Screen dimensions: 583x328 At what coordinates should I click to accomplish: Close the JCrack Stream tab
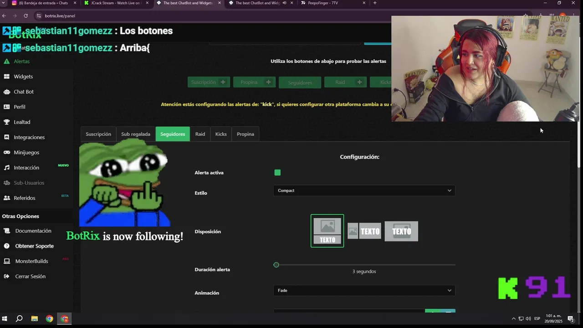(x=147, y=3)
